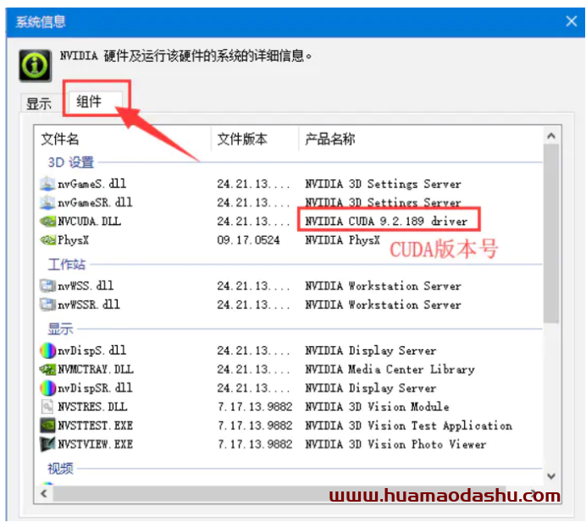
Task: Click the nvWSSR.dll file icon
Action: [x=47, y=305]
